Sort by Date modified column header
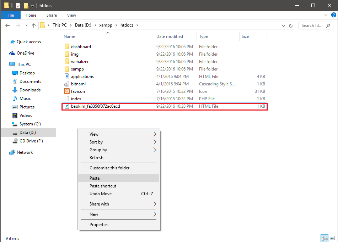 point(176,36)
